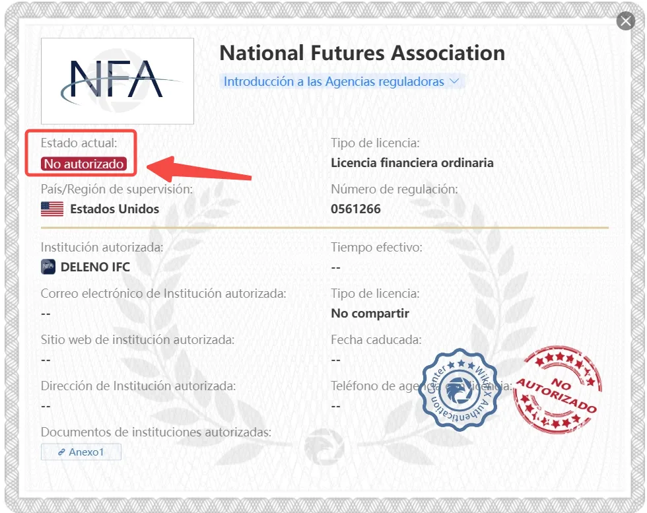The height and width of the screenshot is (513, 647).
Task: Select the regulation number 0561266
Action: point(356,209)
